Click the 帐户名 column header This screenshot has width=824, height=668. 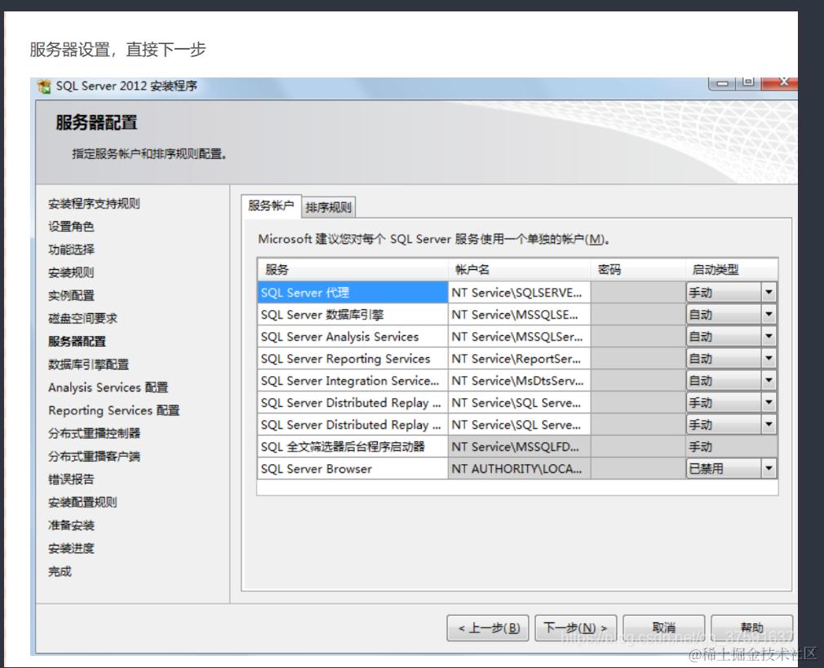coord(519,270)
